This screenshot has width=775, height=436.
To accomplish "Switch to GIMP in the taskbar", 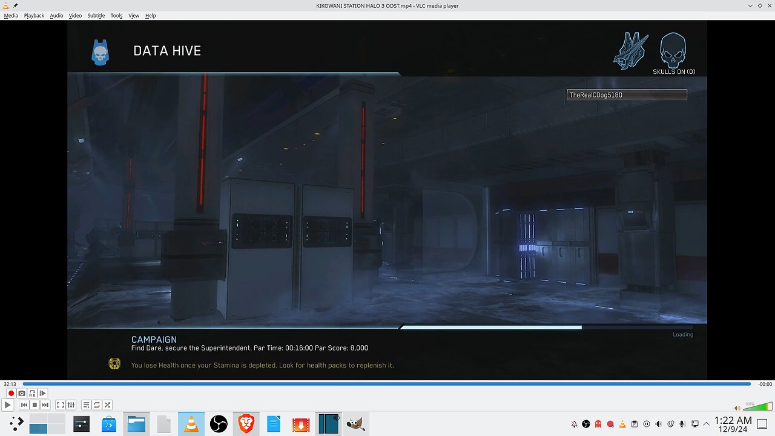I will pos(355,423).
